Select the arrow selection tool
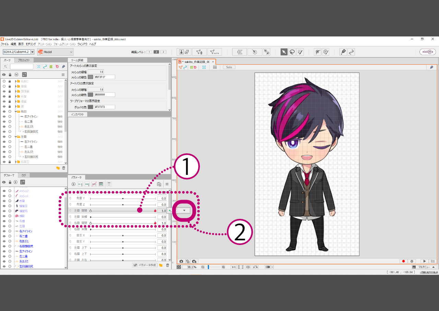Viewport: 439px width, 311px height. click(x=284, y=52)
